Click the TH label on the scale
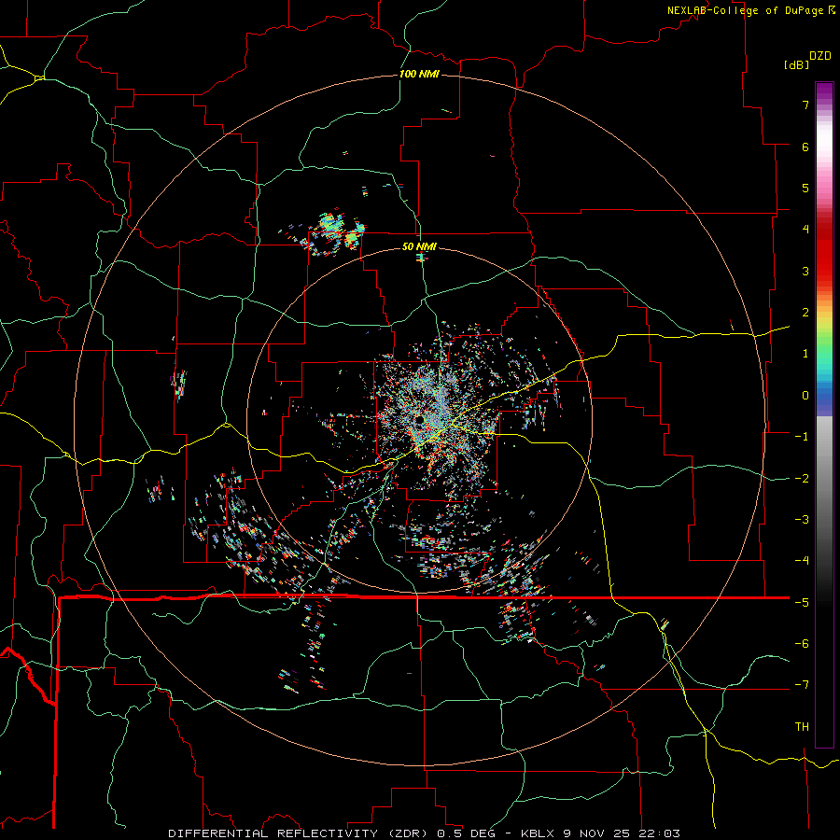This screenshot has width=840, height=840. (802, 726)
